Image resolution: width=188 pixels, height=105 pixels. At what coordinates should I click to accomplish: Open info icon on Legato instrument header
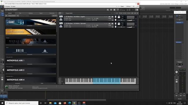[112, 17]
